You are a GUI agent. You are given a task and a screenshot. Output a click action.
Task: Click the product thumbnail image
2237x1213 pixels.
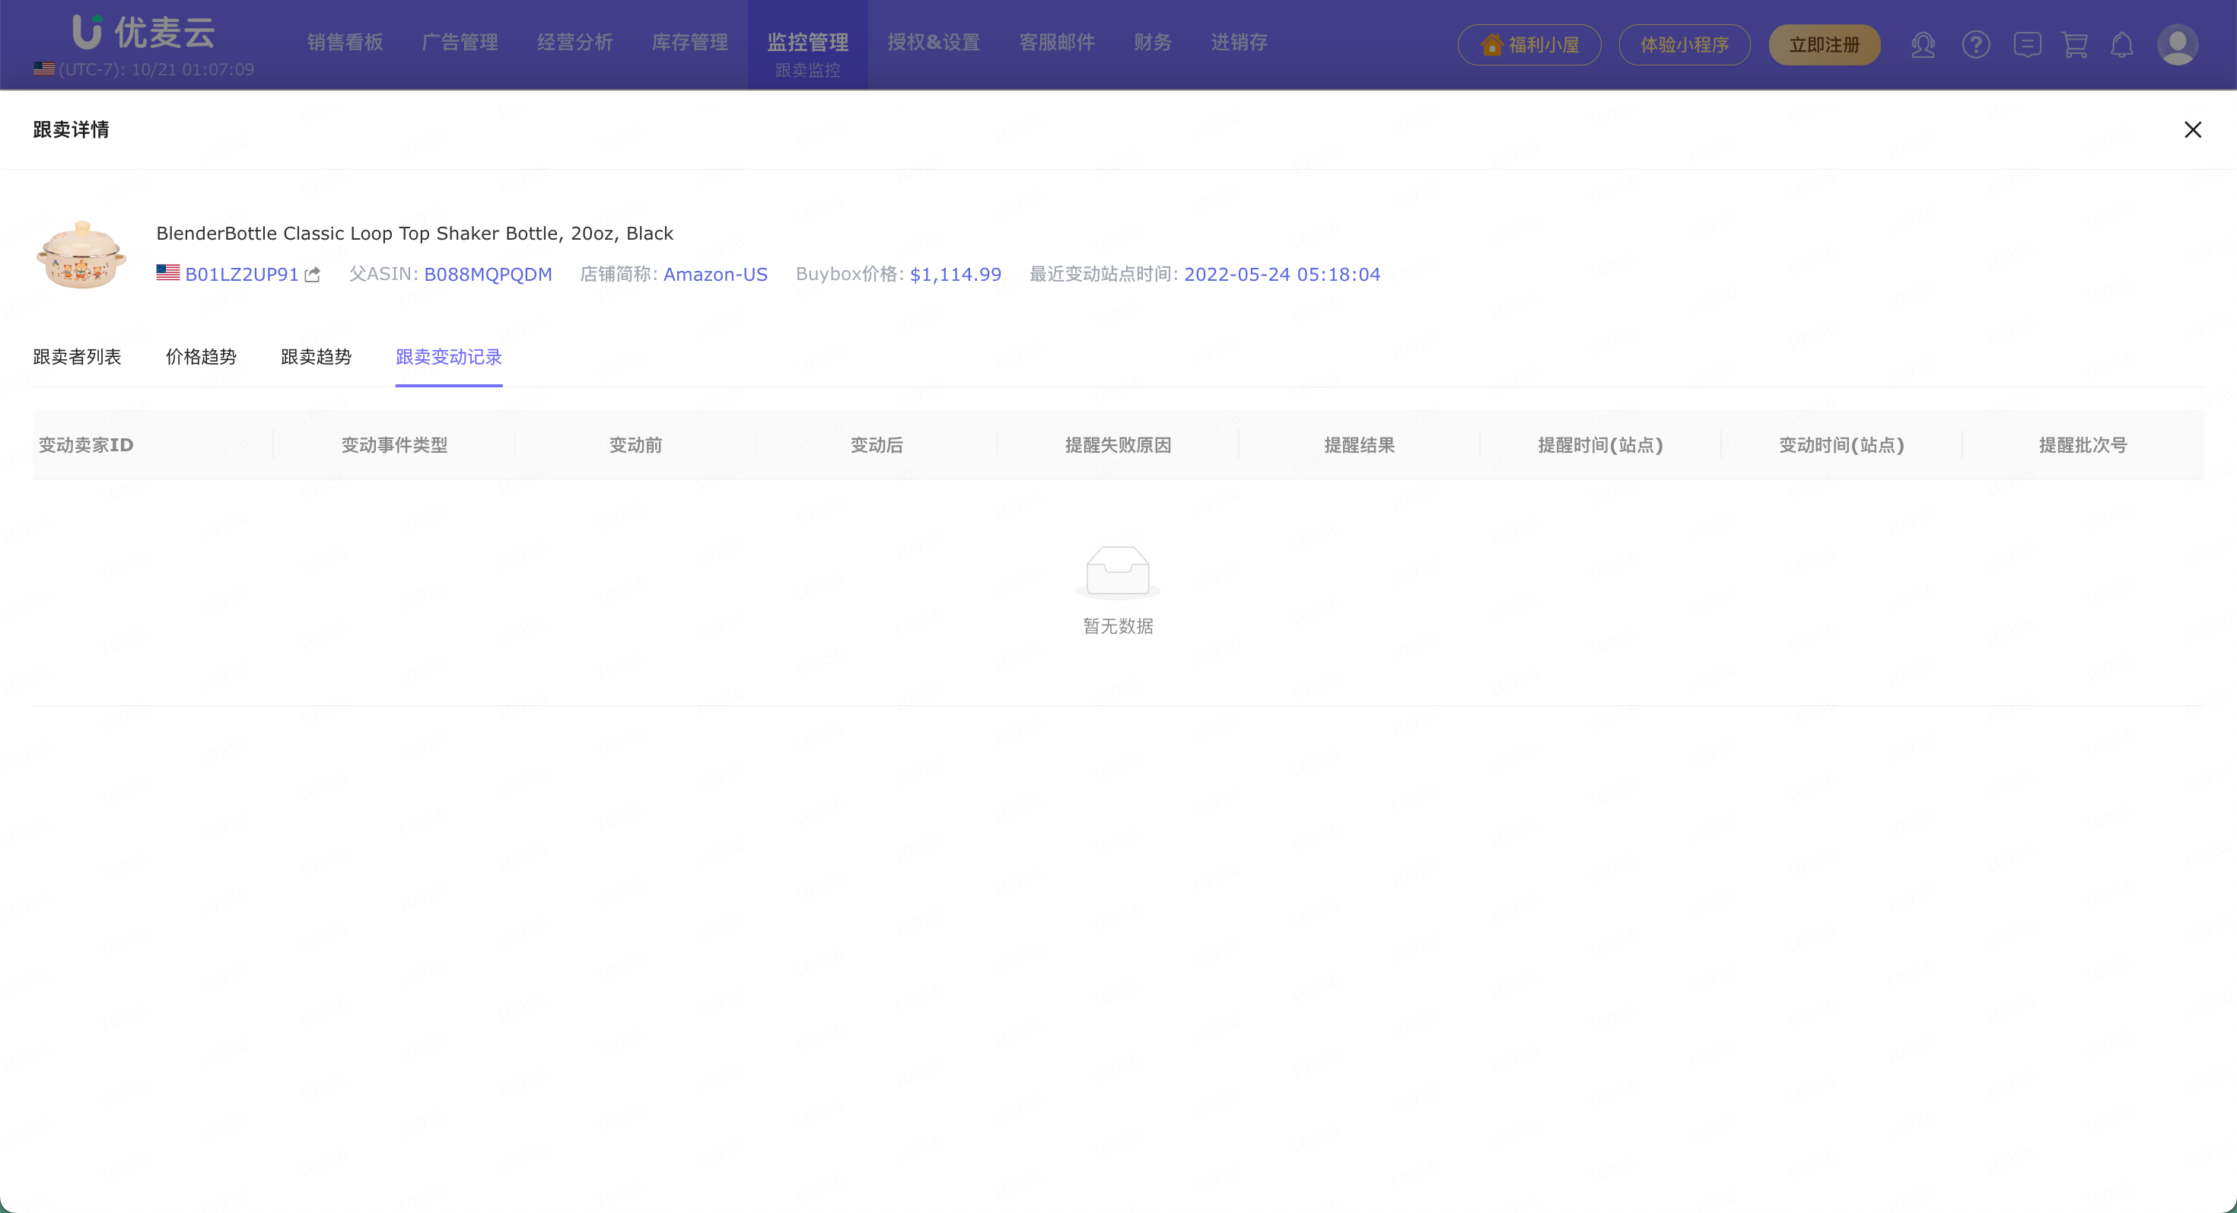(x=81, y=254)
